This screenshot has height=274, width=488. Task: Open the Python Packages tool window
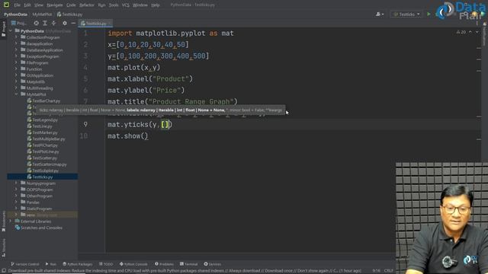tap(78, 264)
